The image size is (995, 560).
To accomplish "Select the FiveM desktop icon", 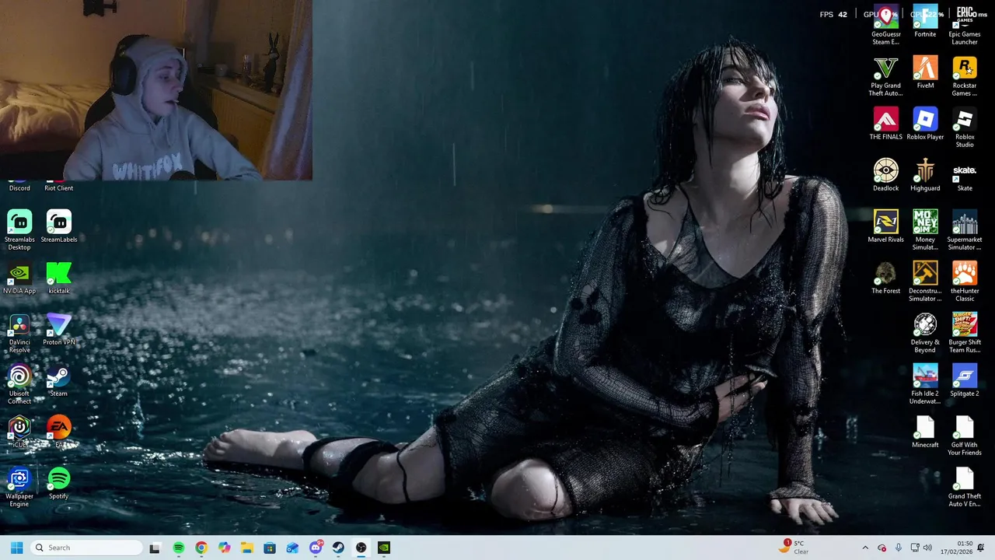I will click(925, 72).
